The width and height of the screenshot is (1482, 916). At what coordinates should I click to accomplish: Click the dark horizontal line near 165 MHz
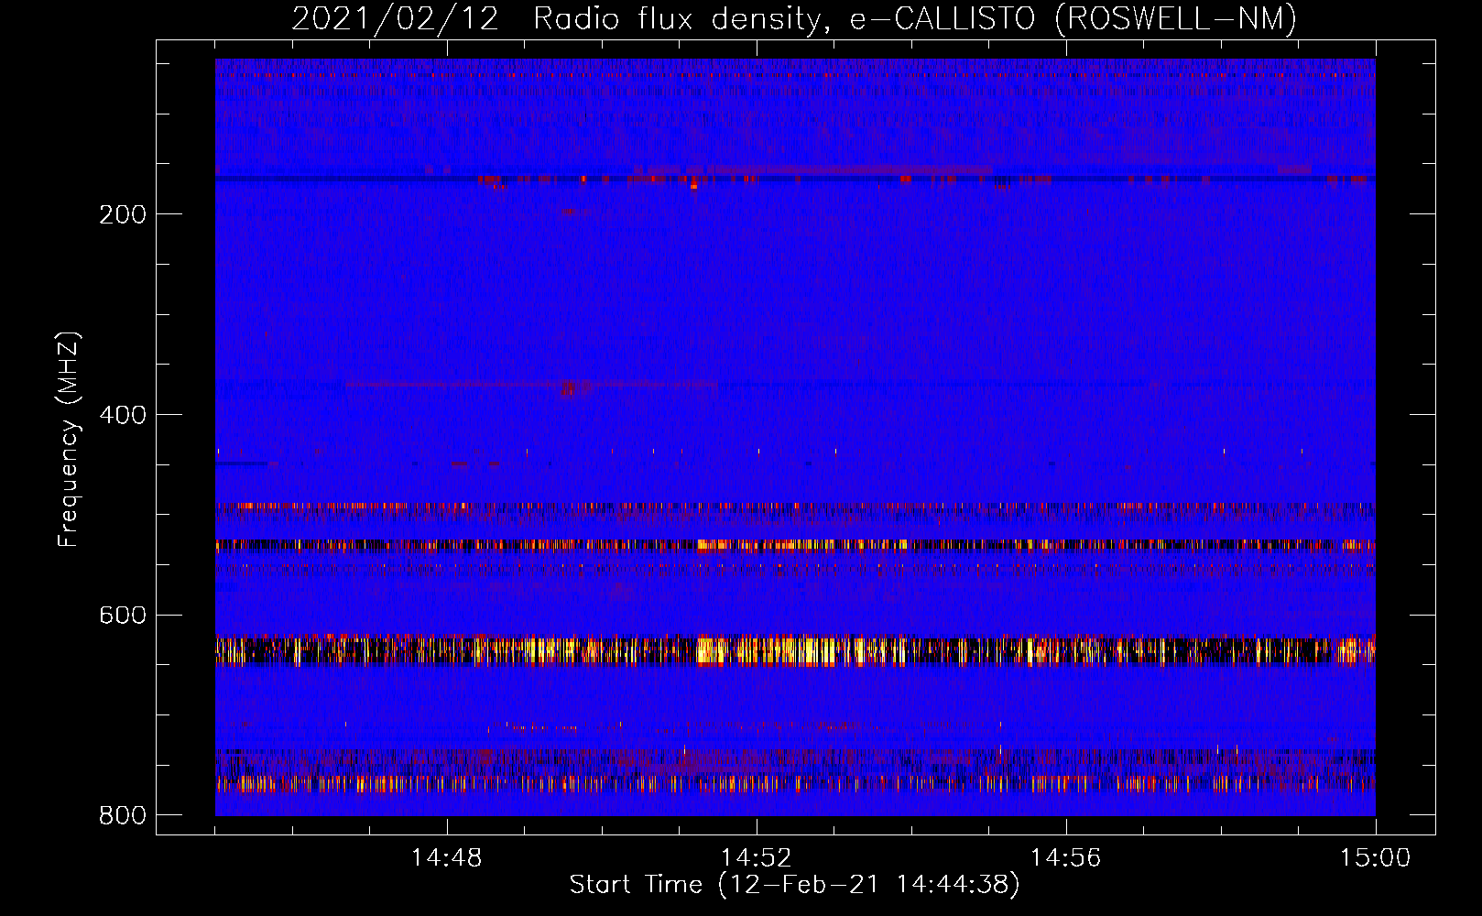tap(795, 179)
